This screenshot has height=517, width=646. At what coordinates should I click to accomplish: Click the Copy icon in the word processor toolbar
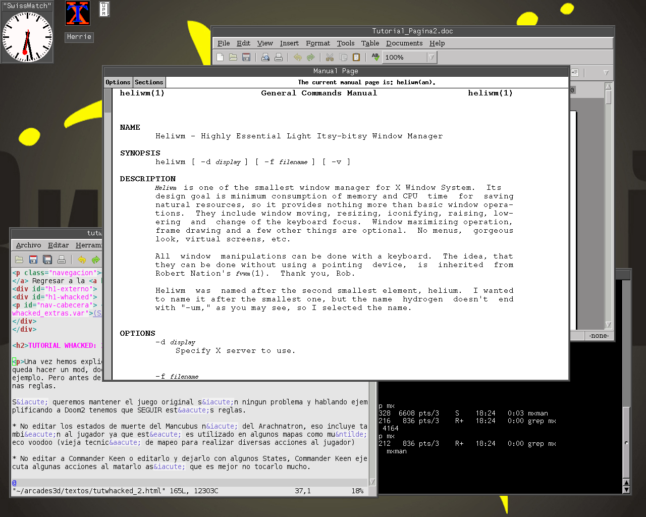(x=343, y=58)
